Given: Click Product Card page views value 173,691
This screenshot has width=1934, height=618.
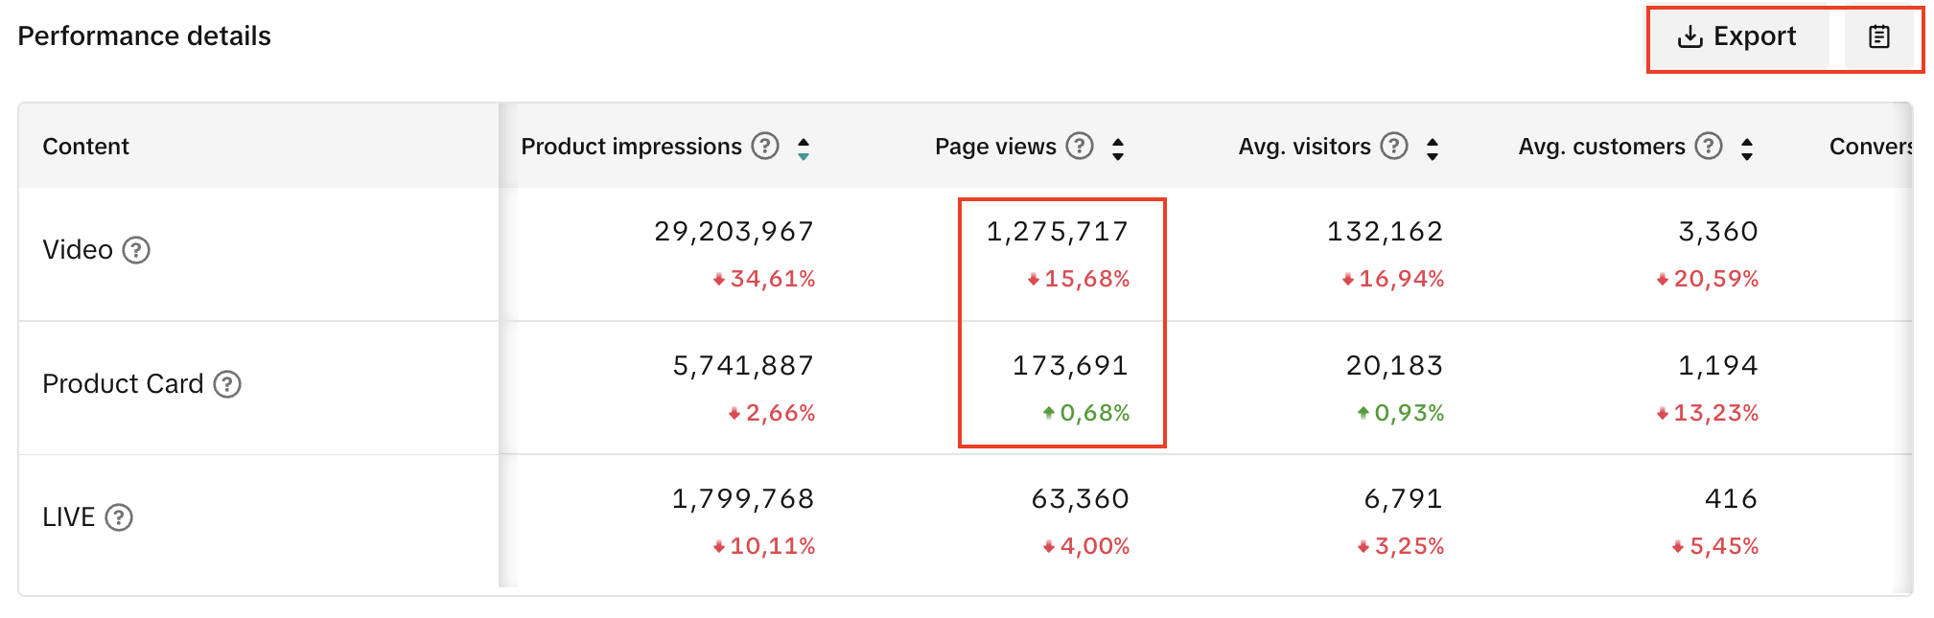Looking at the screenshot, I should tap(1070, 366).
